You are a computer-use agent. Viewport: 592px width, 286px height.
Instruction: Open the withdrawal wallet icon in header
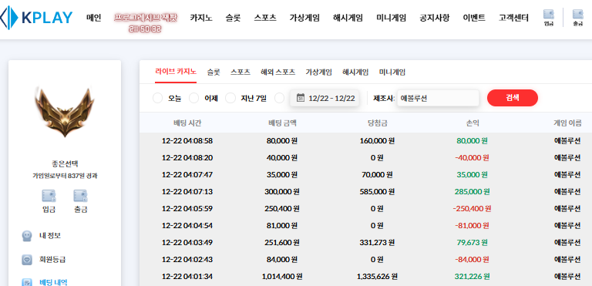click(577, 15)
